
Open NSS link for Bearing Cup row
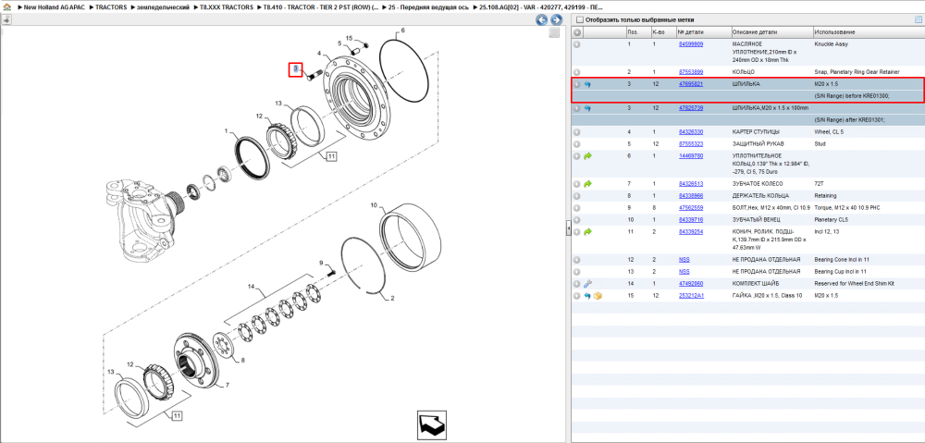(684, 272)
